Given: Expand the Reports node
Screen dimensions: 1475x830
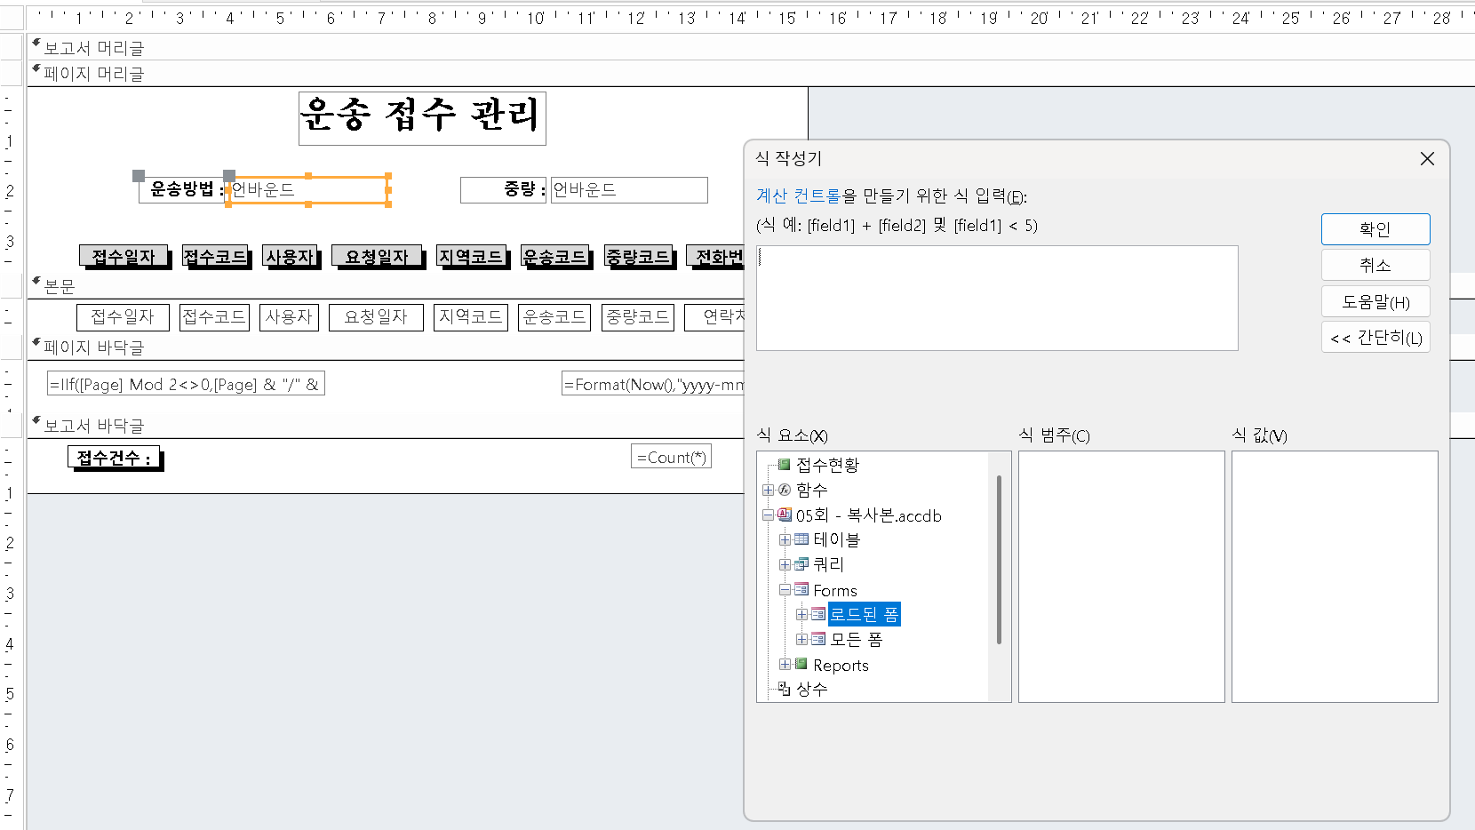Looking at the screenshot, I should [785, 665].
